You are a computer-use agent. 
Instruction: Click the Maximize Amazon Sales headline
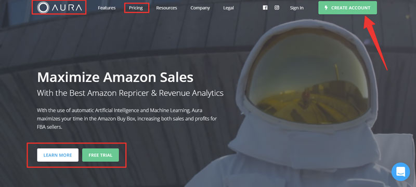(x=115, y=77)
